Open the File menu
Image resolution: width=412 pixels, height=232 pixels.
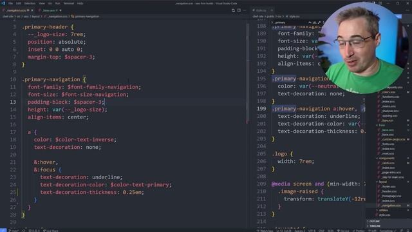click(10, 3)
